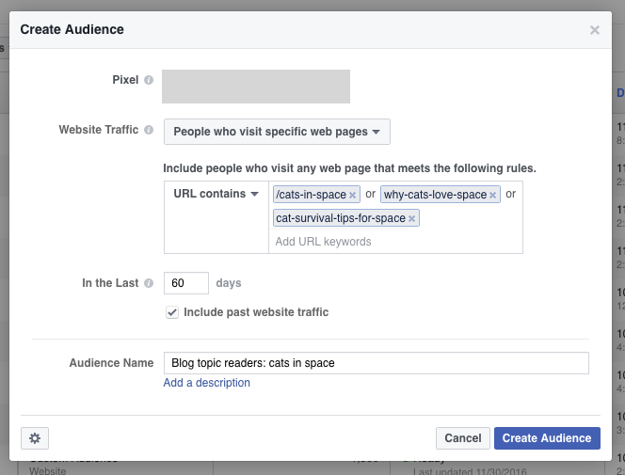
Task: Click Add a description link
Action: pos(207,383)
